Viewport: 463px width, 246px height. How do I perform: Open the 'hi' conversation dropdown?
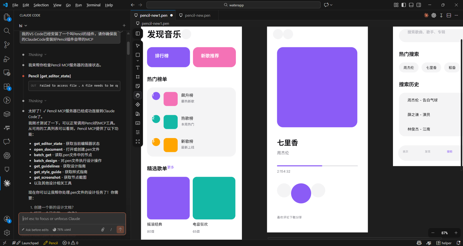[x=23, y=26]
